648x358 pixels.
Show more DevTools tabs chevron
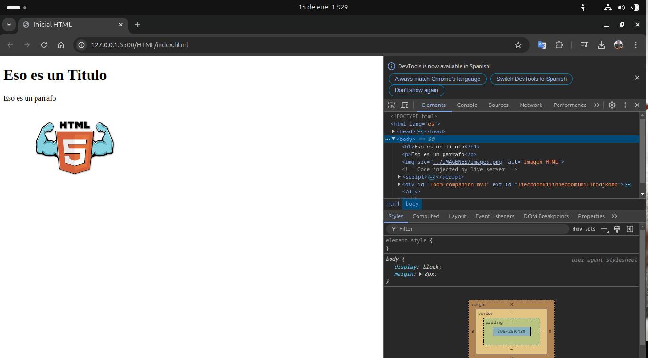click(596, 105)
